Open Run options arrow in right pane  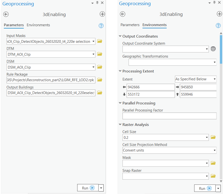[x=218, y=188]
